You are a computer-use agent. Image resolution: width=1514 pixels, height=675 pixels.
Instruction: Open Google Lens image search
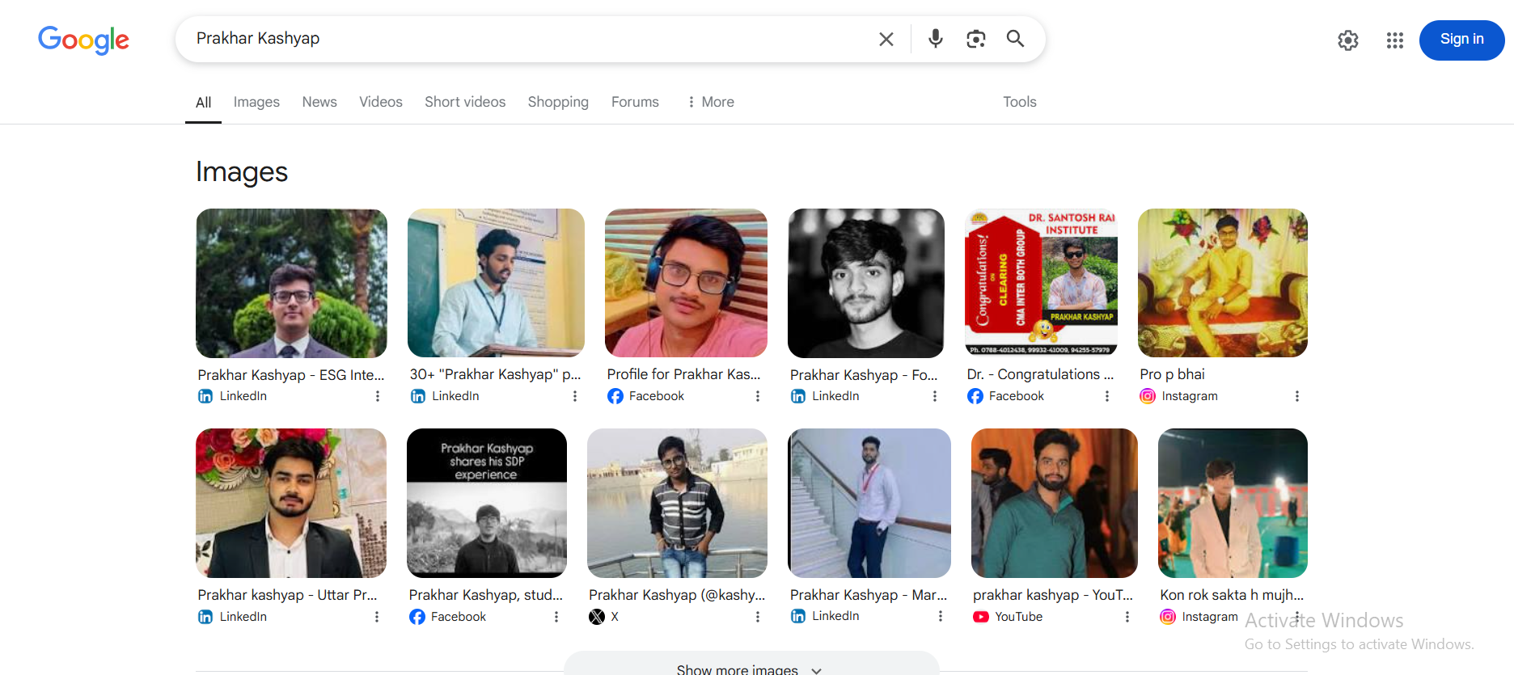pyautogui.click(x=975, y=39)
